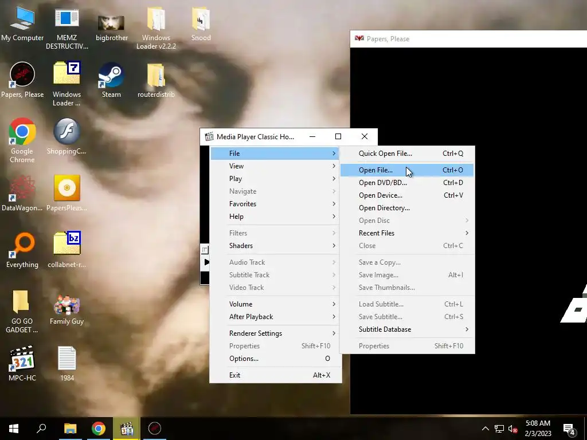Select the GO GO GADGET folder
The width and height of the screenshot is (587, 440).
pos(22,311)
